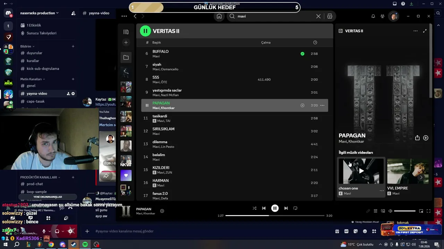Screen dimensions: 444x249
Task: Toggle shuffle playback
Action: pyautogui.click(x=255, y=208)
